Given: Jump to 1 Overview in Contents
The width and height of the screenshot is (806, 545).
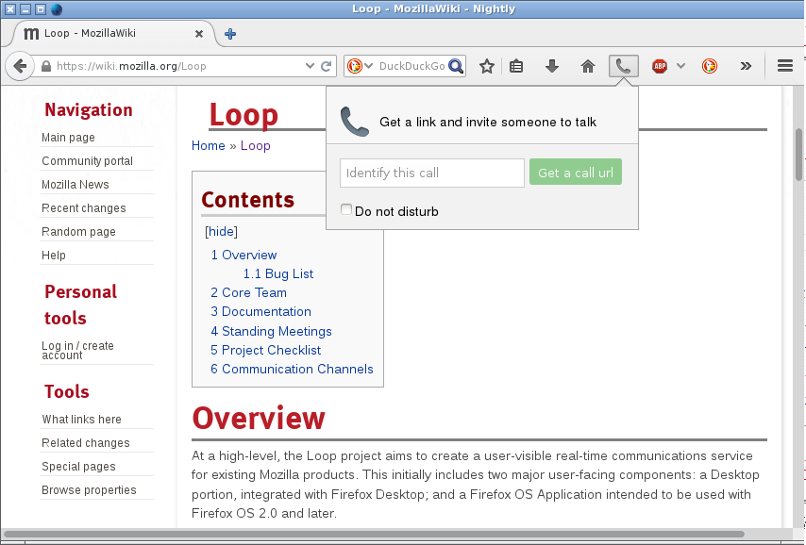Looking at the screenshot, I should point(243,256).
